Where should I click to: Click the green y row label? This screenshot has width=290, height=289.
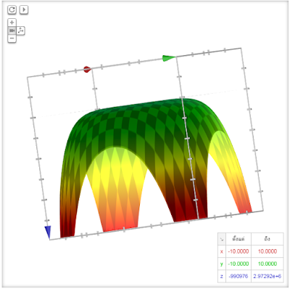pos(222,264)
